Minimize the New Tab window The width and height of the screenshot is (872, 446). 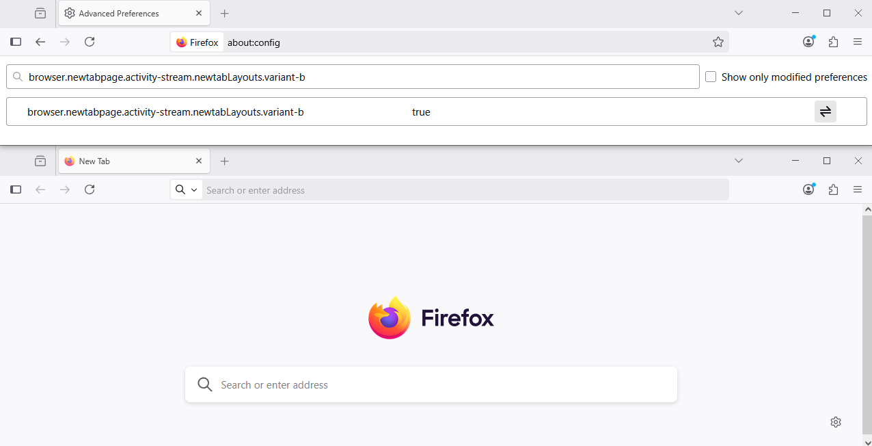[x=795, y=161]
